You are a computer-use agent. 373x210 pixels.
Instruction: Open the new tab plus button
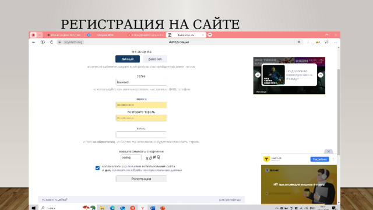(x=210, y=35)
